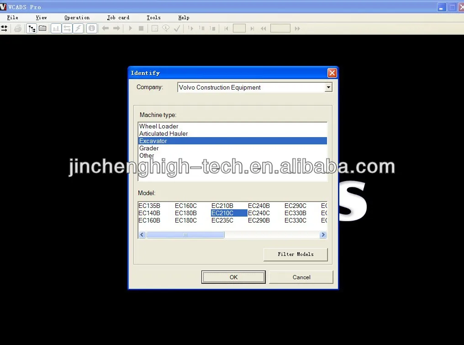This screenshot has width=464, height=345.
Task: Click the two-way arrows transfer icon
Action: point(67,28)
